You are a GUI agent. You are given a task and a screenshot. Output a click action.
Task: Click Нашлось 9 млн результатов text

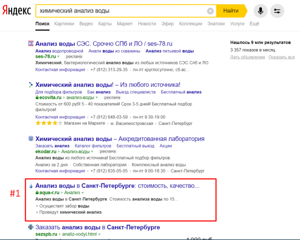click(x=260, y=42)
